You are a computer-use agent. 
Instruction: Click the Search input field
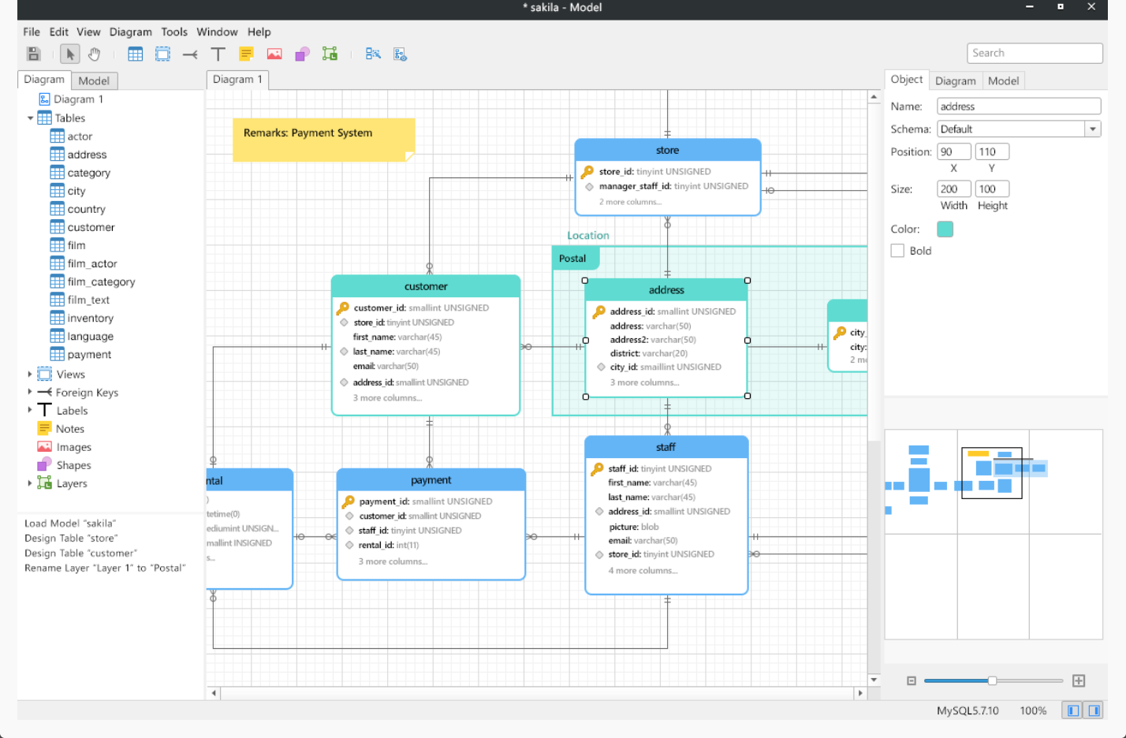pos(1034,53)
